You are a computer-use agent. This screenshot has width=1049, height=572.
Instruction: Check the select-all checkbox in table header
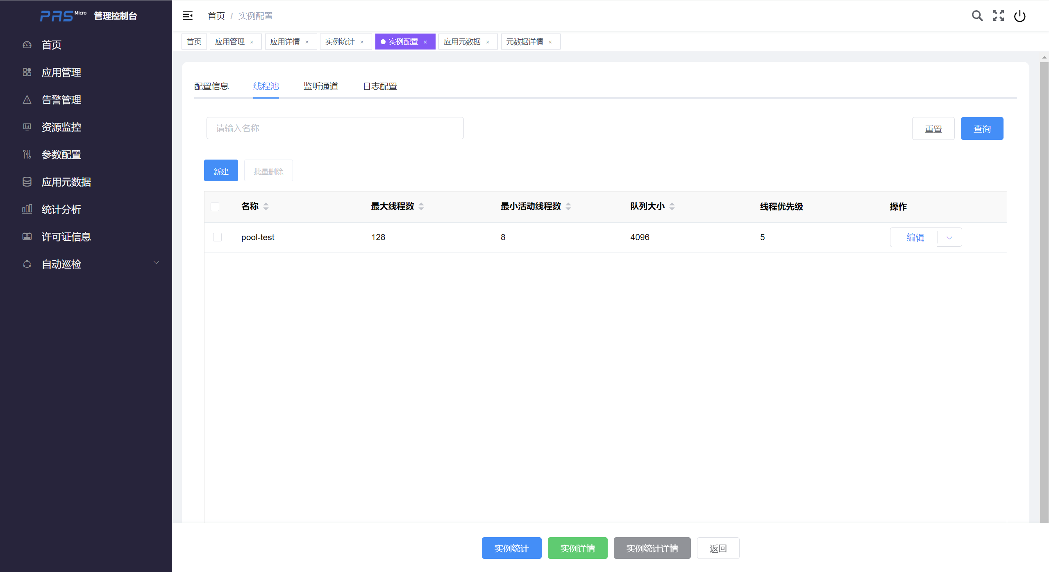point(215,207)
